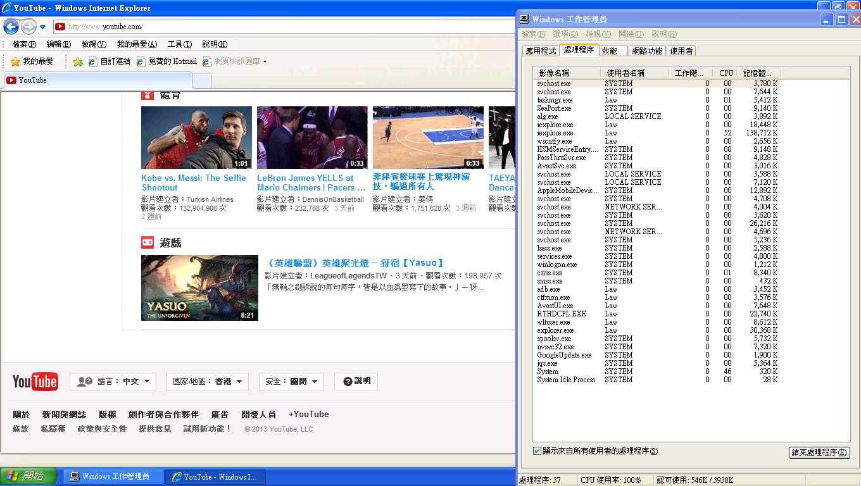This screenshot has width=861, height=486.
Task: Open Task Manager 關機(U) menu
Action: click(x=631, y=34)
